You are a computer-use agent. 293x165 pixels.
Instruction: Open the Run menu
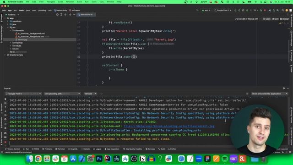(87, 2)
